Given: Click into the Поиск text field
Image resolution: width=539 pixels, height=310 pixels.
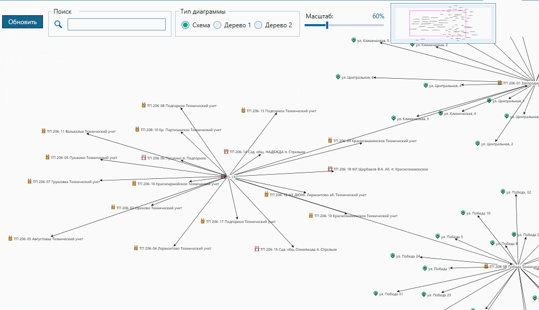Looking at the screenshot, I should pos(116,24).
